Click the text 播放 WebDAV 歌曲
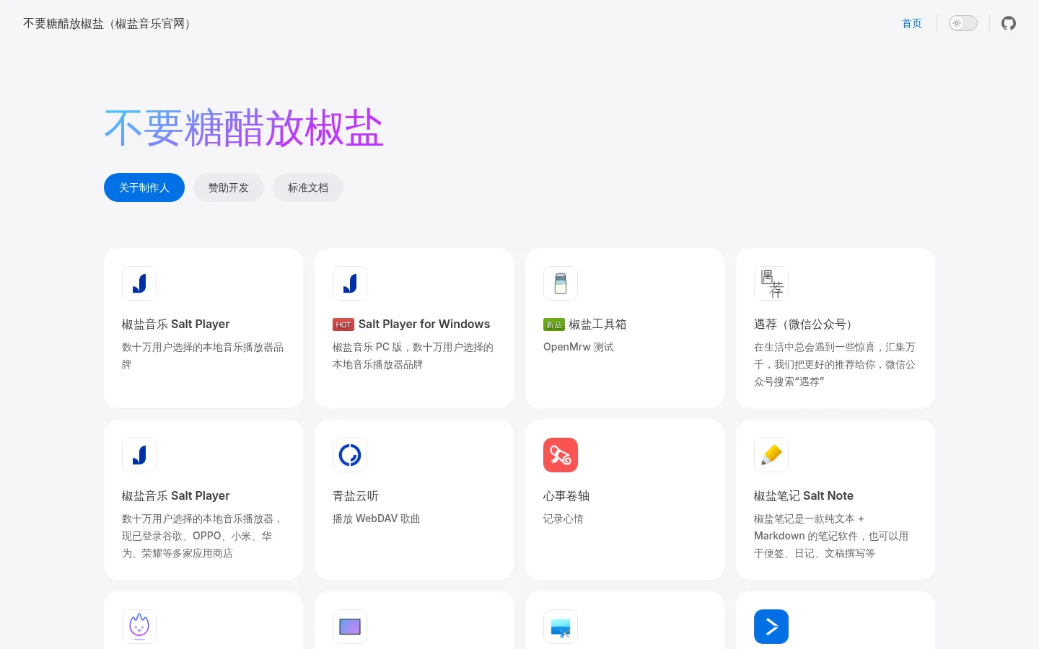Viewport: 1039px width, 649px height. point(377,518)
